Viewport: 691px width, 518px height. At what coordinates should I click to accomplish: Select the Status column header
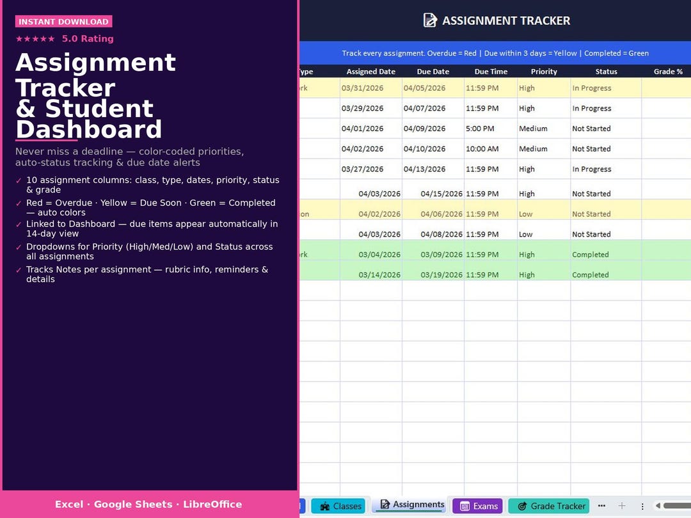coord(606,72)
